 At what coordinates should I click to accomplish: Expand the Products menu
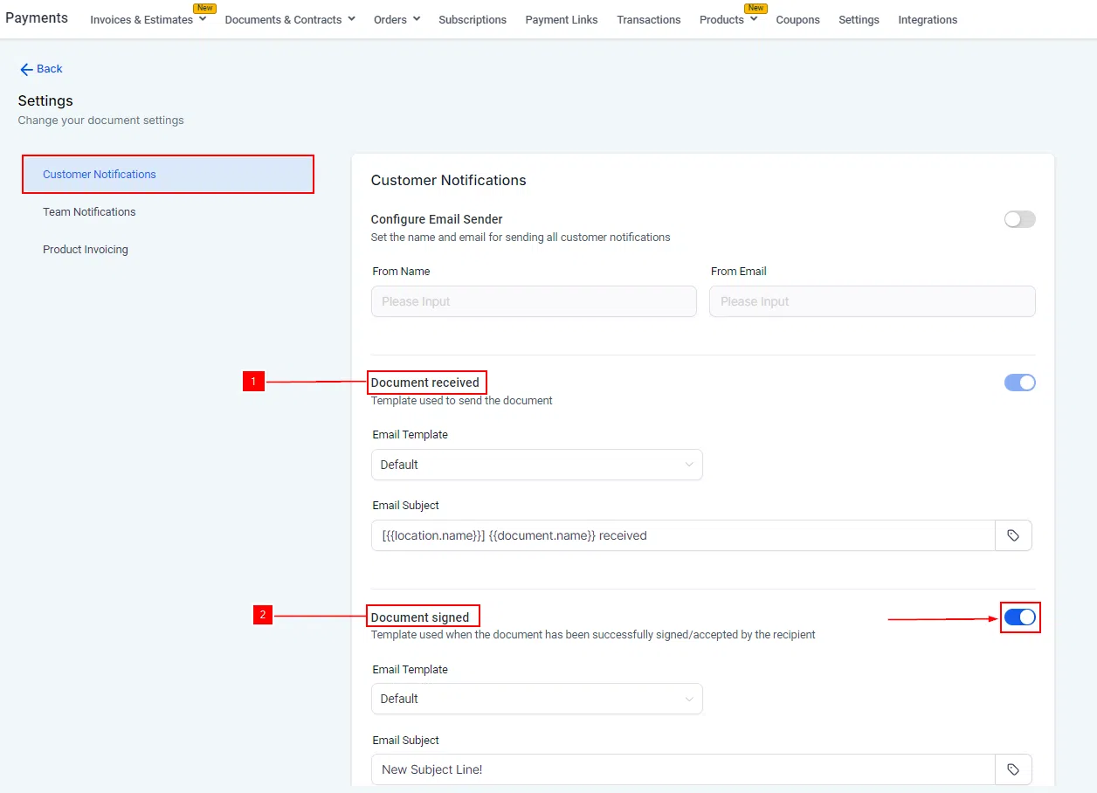coord(728,19)
